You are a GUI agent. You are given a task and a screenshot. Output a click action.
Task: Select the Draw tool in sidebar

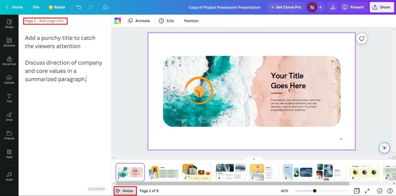(9, 116)
